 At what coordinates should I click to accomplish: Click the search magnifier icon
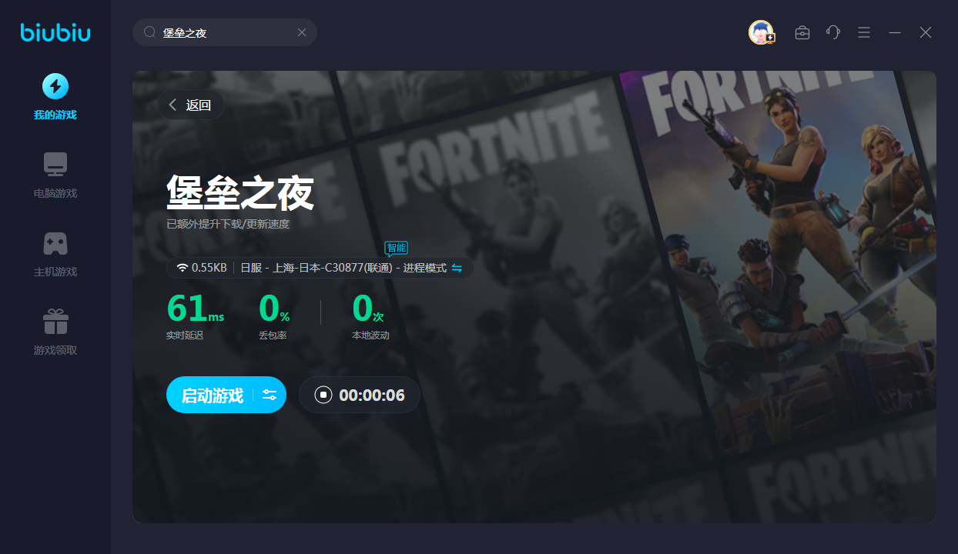150,32
